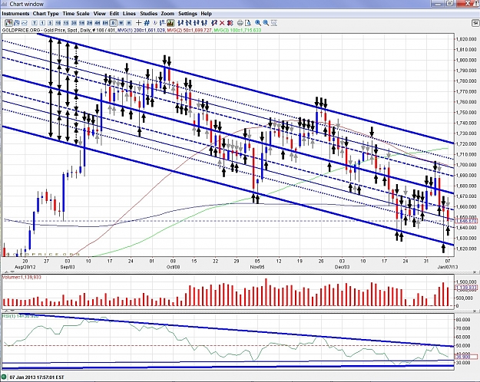Enable the crosshair cursor tool

(139, 23)
